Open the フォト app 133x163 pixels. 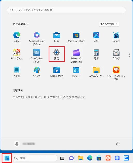[x=96, y=37]
